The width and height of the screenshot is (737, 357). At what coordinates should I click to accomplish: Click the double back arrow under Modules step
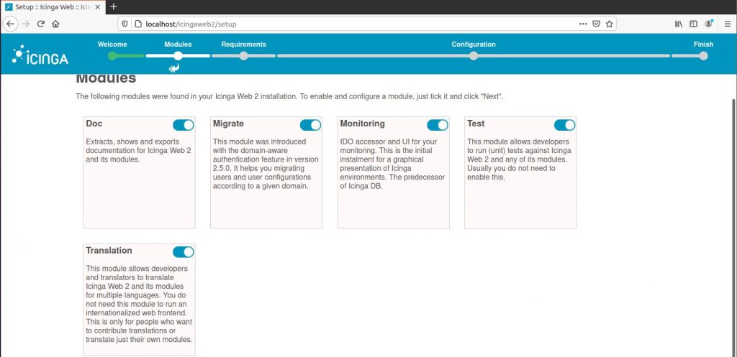(174, 68)
